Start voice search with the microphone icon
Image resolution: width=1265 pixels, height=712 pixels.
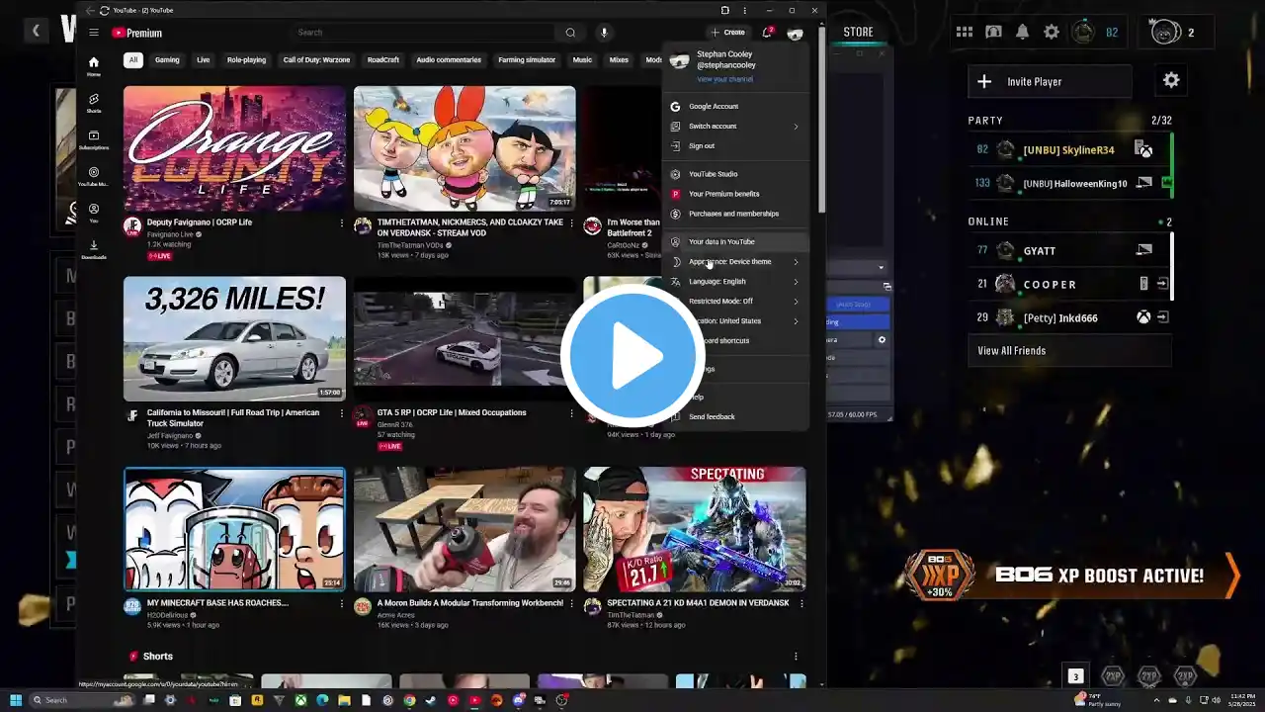click(604, 33)
